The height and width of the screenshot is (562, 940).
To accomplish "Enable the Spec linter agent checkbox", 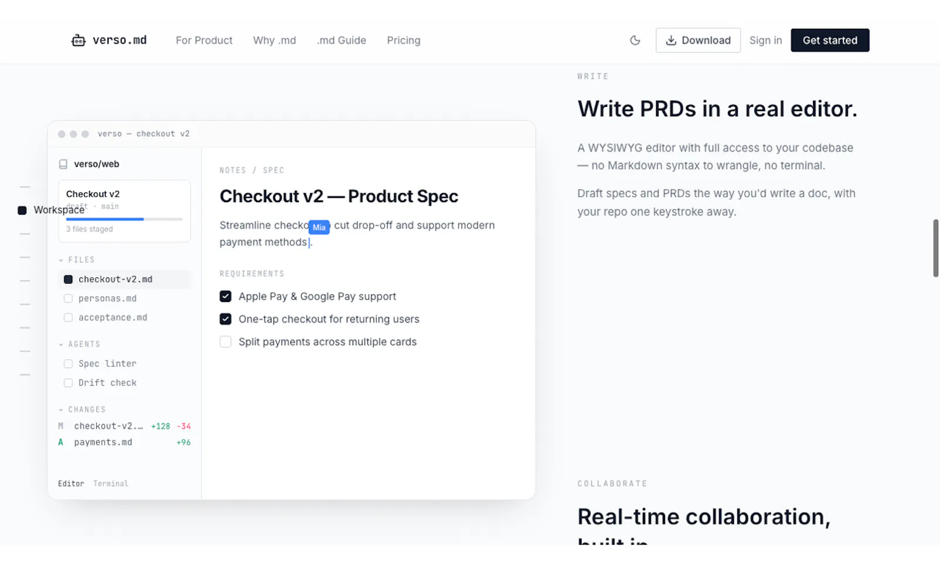I will 68,364.
